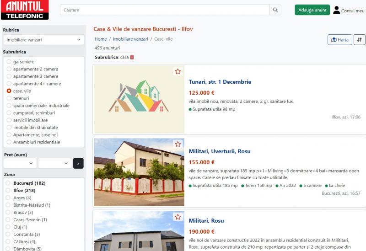This screenshot has height=251, width=366.
Task: Click the Adauga anunt button
Action: (312, 10)
